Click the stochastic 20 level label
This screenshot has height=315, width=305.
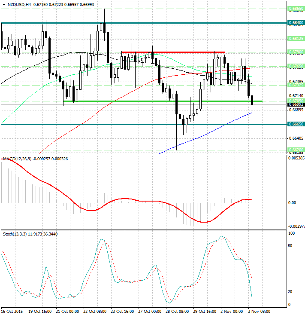290,292
